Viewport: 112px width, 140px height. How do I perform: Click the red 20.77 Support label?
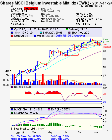click(107, 46)
